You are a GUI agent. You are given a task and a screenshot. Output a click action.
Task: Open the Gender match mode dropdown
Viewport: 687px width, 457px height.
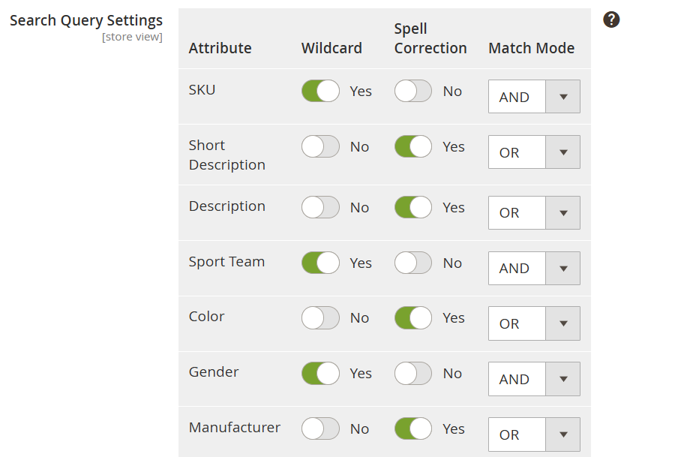pos(534,380)
